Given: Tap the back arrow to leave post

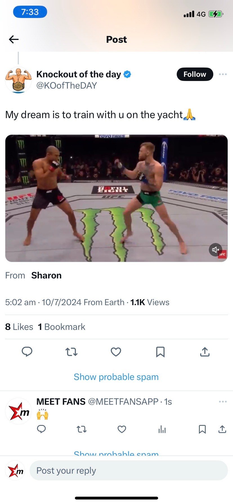Looking at the screenshot, I should click(x=14, y=39).
